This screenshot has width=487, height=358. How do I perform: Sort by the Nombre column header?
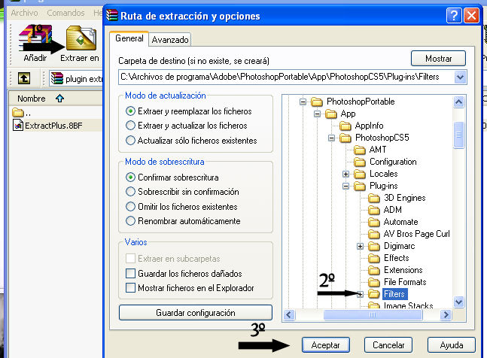pos(56,99)
